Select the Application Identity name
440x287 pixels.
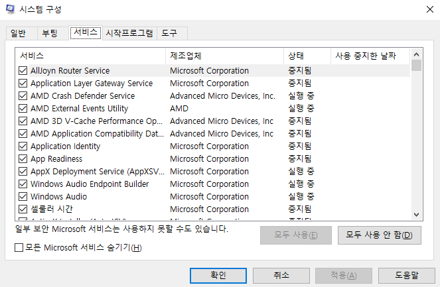click(66, 146)
